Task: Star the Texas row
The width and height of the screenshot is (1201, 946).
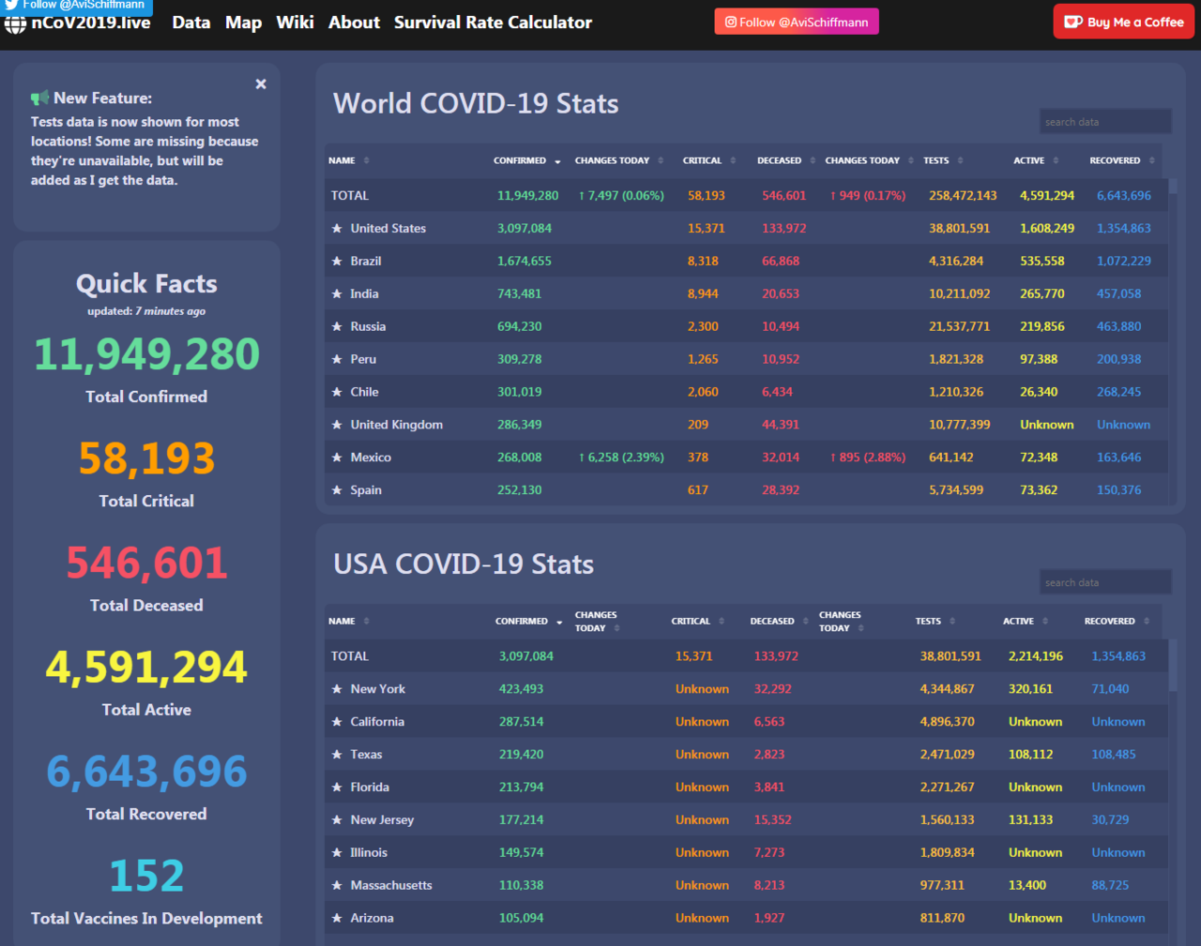Action: [x=337, y=755]
